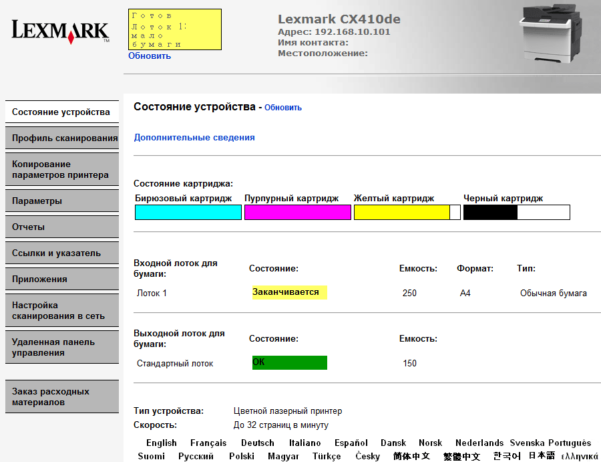
Task: Switch language to Türkçe
Action: click(327, 456)
